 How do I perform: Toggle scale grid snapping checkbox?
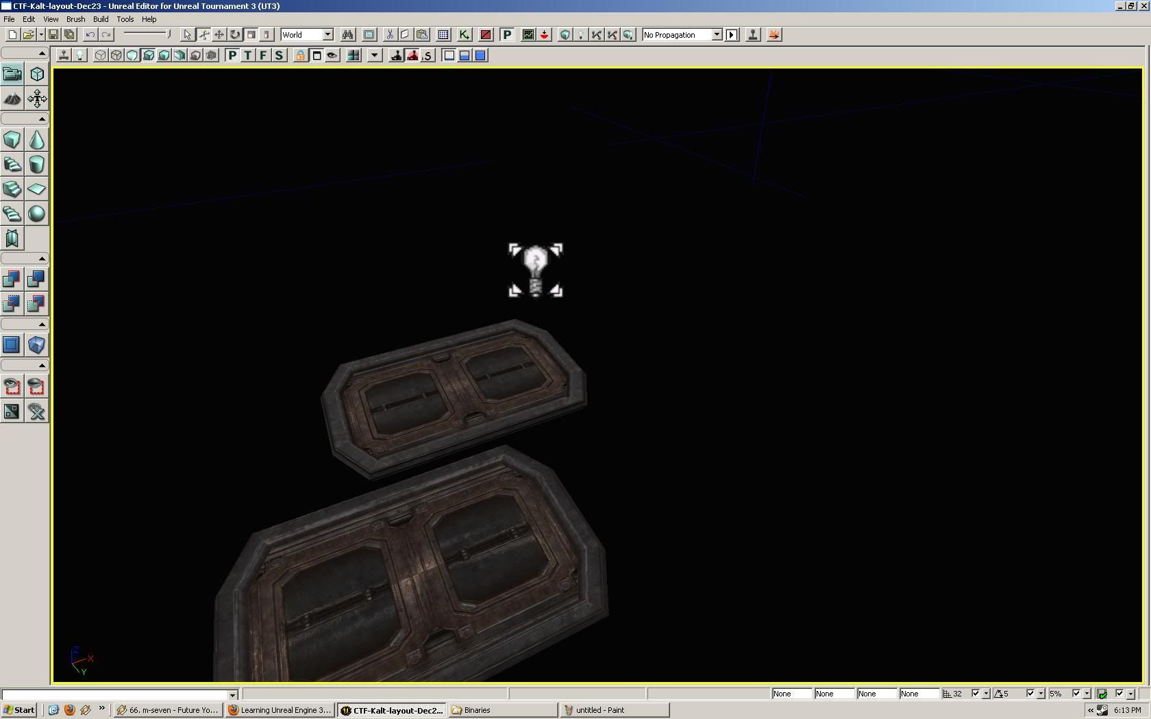(x=1076, y=694)
